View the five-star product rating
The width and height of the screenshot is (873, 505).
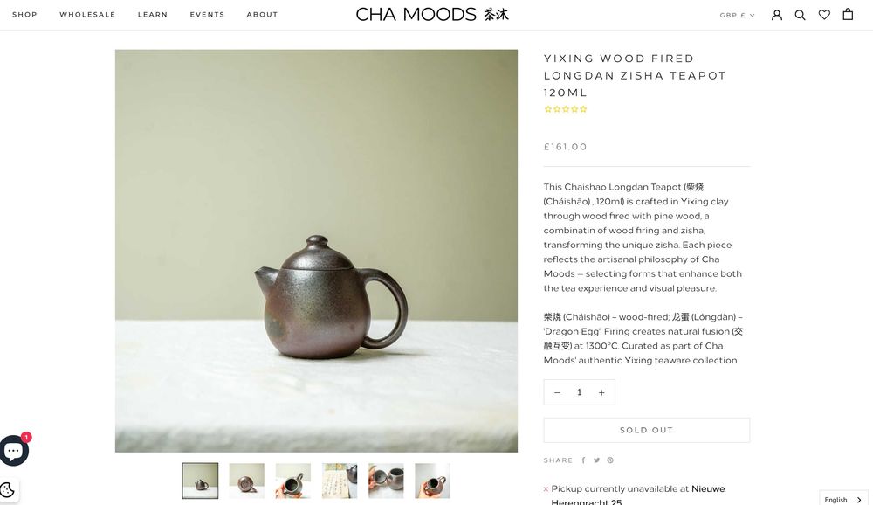click(565, 109)
